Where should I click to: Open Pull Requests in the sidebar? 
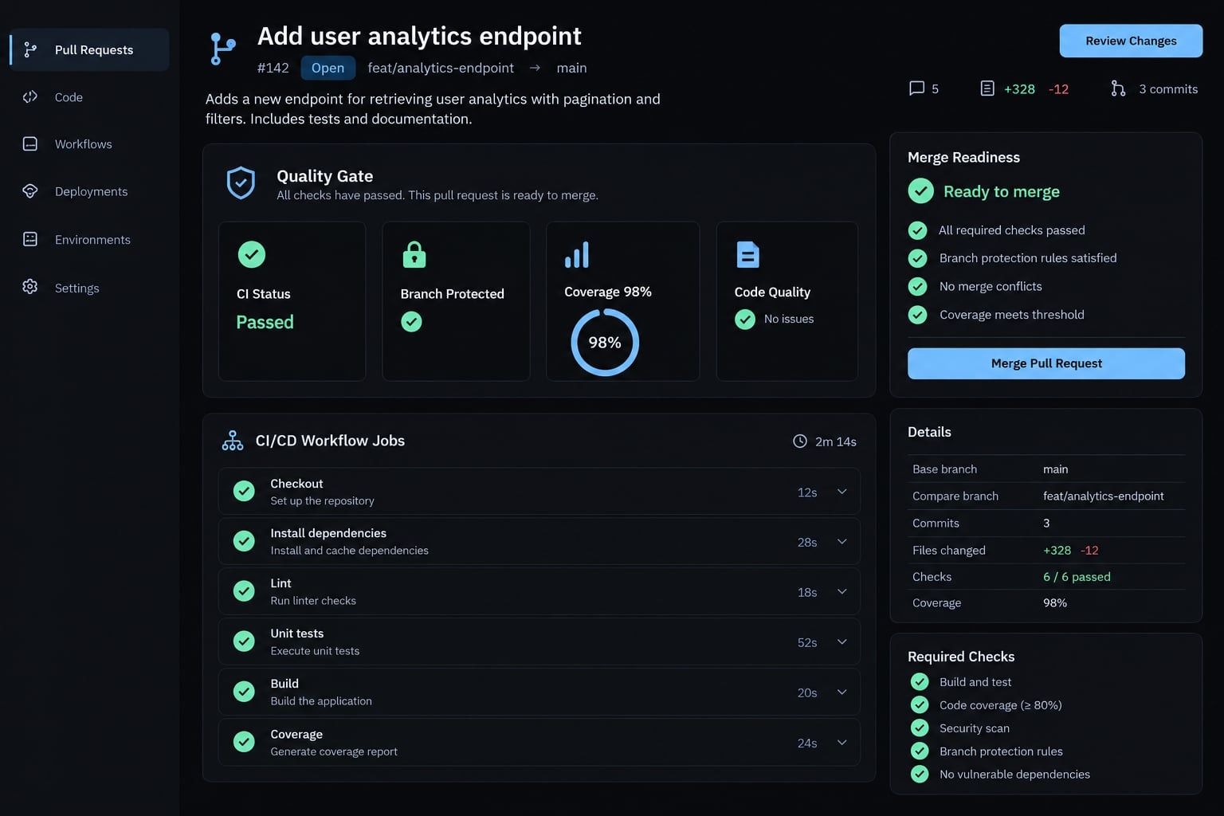[x=89, y=49]
